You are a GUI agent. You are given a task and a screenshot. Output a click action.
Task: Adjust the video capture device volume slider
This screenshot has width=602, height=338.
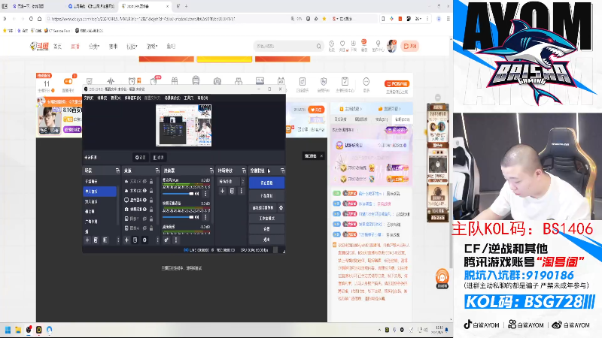pos(178,217)
